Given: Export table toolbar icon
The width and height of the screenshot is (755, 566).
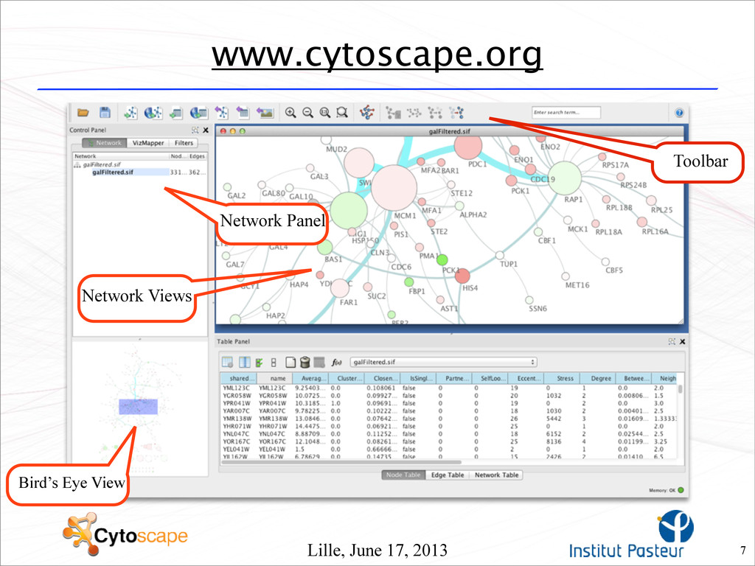Looking at the screenshot, I should pyautogui.click(x=243, y=113).
